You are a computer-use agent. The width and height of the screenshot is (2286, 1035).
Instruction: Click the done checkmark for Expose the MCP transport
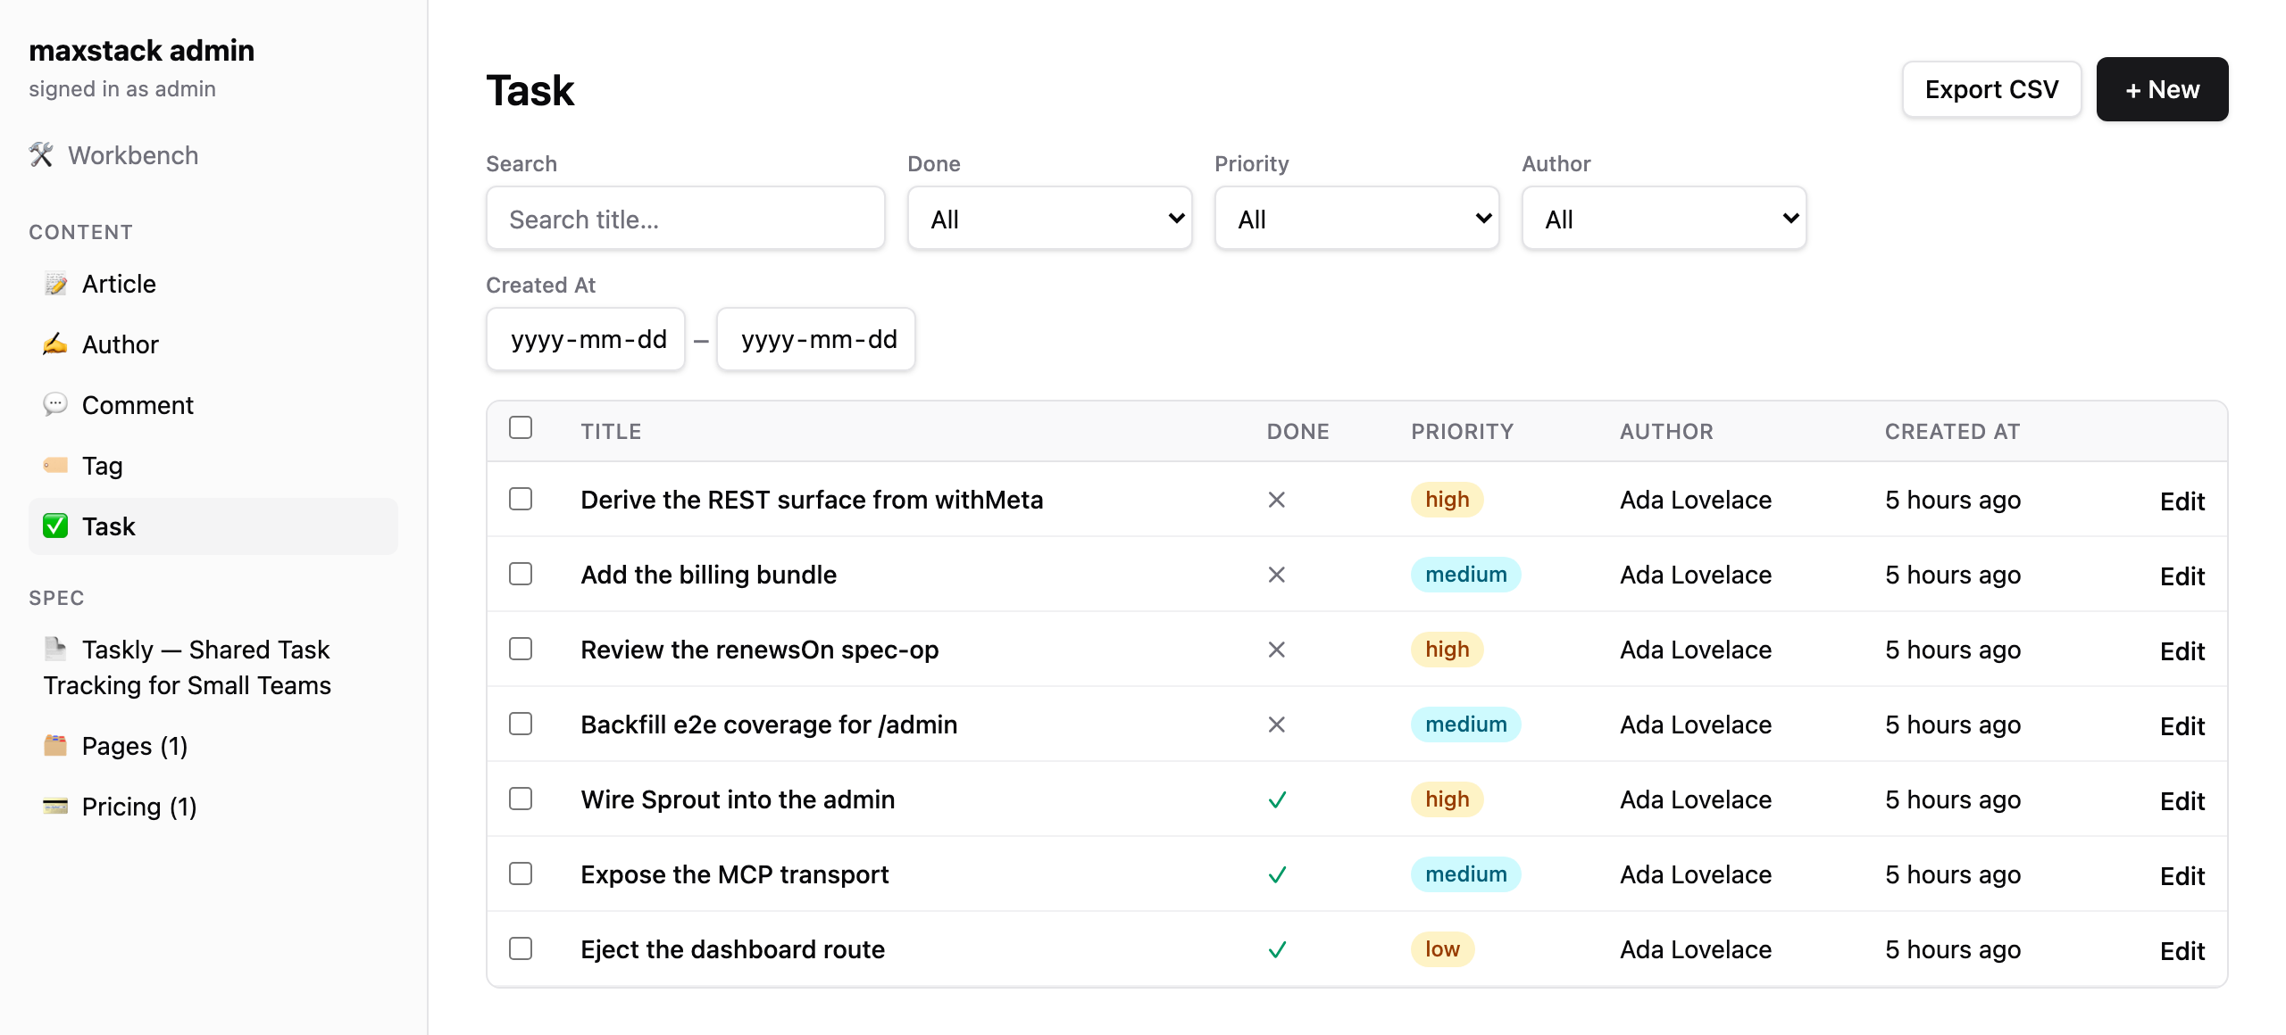1277,874
